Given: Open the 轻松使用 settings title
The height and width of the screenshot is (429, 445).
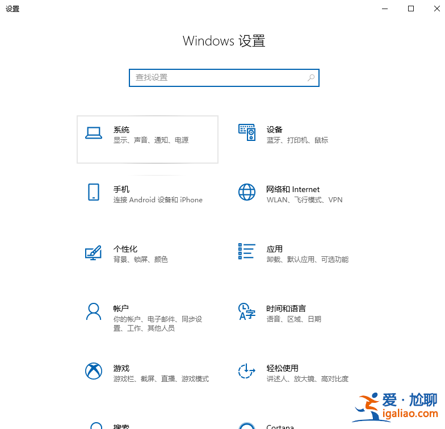Looking at the screenshot, I should tap(283, 368).
